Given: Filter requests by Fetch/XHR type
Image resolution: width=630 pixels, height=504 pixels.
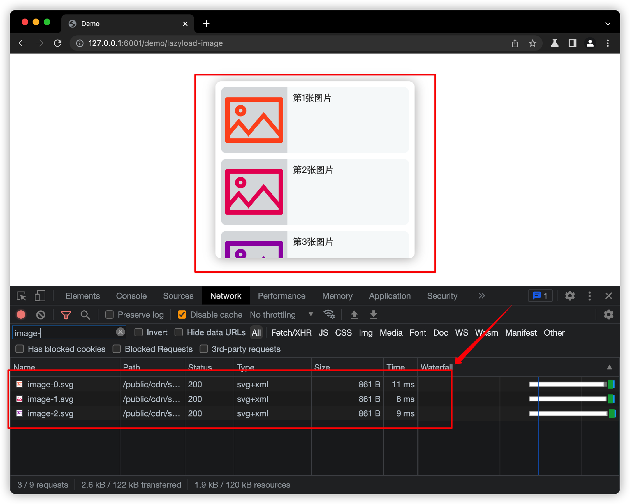Looking at the screenshot, I should (x=291, y=333).
